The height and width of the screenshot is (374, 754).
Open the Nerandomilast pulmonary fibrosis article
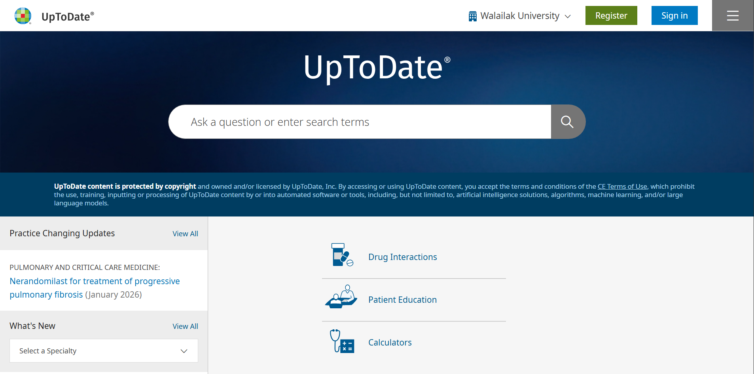coord(95,281)
